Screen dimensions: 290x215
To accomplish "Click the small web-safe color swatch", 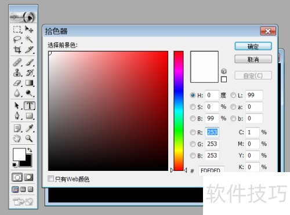I will pos(224,79).
